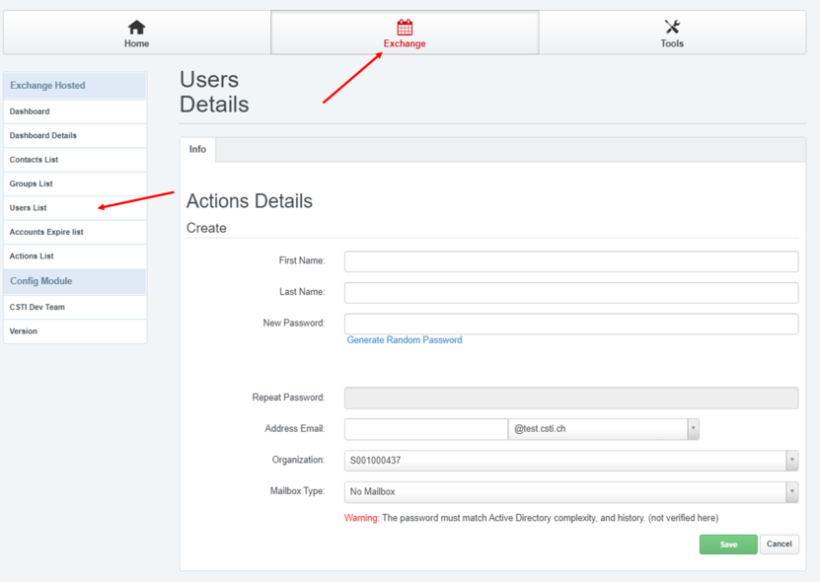Open Dashboard in the sidebar
The width and height of the screenshot is (820, 582).
[x=75, y=111]
